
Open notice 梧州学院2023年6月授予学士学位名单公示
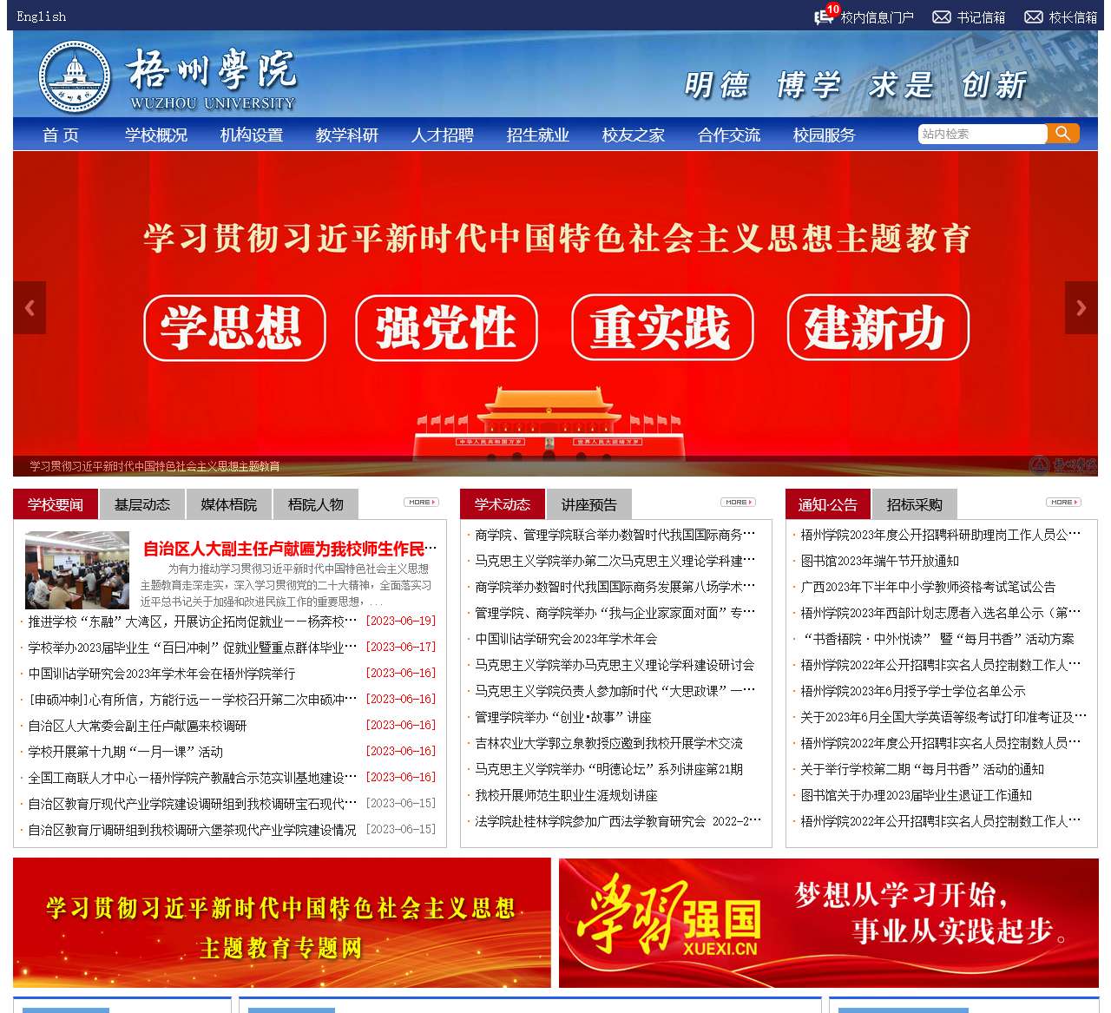click(x=913, y=691)
